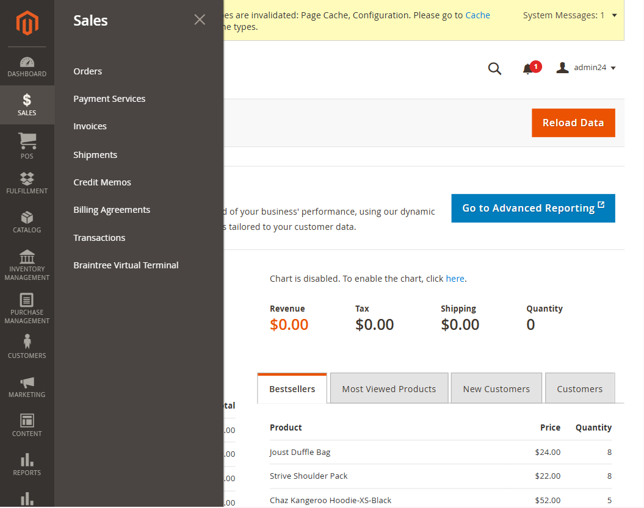Screen dimensions: 644x508
Task: Open Transactions in Sales menu
Action: pos(99,238)
